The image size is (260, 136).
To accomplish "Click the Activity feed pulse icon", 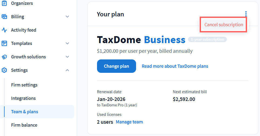I will (4, 30).
